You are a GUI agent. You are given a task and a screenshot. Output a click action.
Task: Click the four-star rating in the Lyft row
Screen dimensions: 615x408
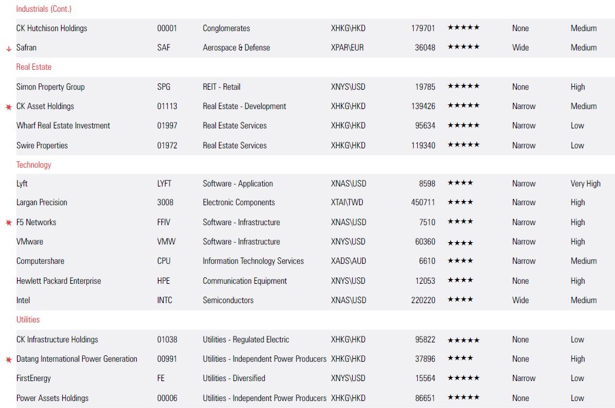pos(460,183)
